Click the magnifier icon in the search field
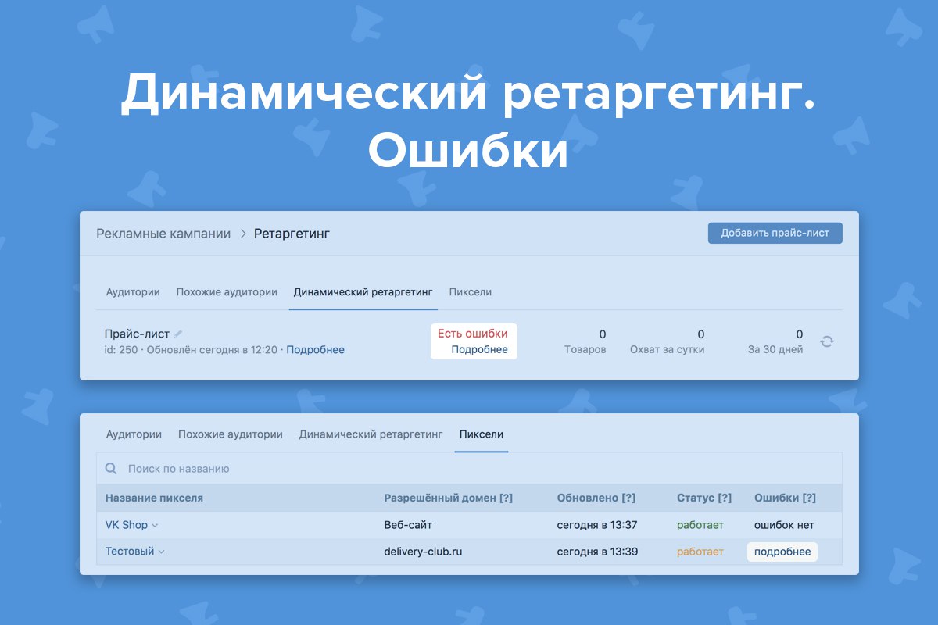Screen dimensions: 938x625 point(111,469)
